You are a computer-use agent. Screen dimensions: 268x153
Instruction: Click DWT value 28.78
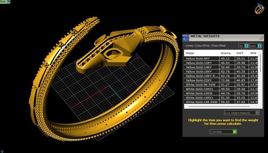[x=241, y=93]
